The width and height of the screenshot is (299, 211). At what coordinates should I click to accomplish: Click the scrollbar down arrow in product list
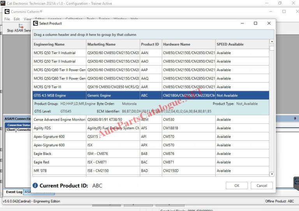[x=272, y=174]
